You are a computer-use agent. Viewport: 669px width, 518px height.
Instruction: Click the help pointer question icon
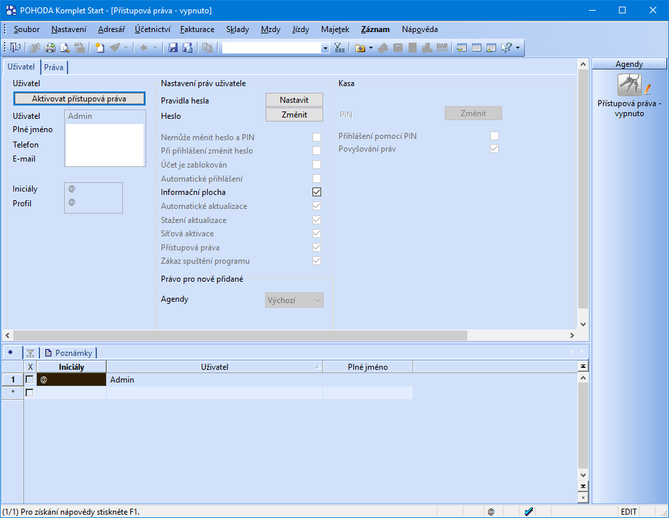click(507, 48)
